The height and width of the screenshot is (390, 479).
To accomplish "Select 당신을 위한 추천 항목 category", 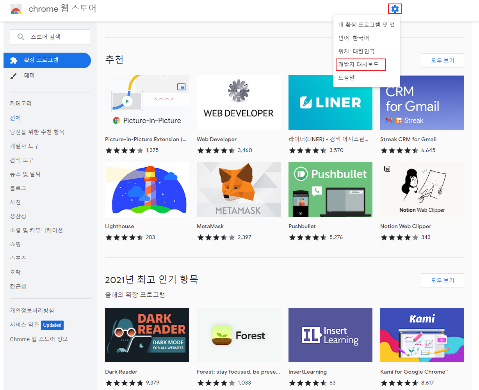I will (37, 132).
